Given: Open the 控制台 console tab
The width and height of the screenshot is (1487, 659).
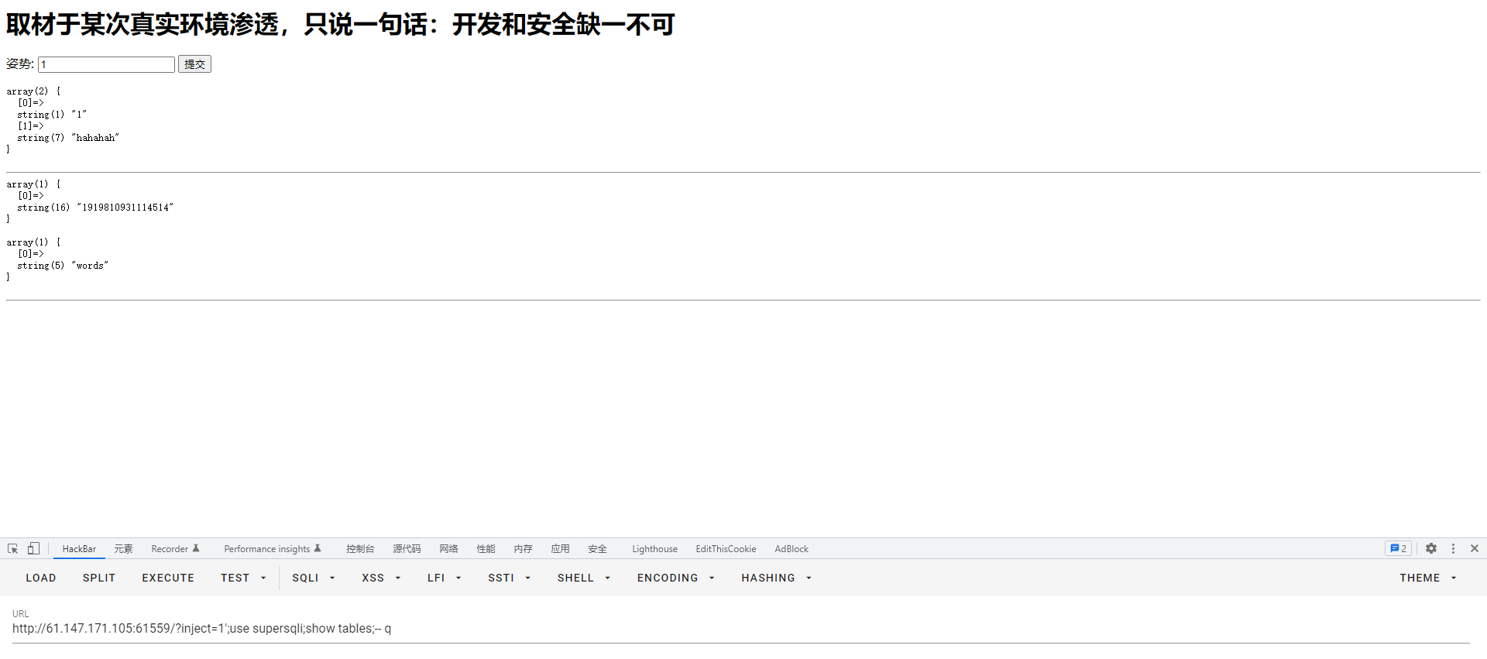Looking at the screenshot, I should [360, 549].
